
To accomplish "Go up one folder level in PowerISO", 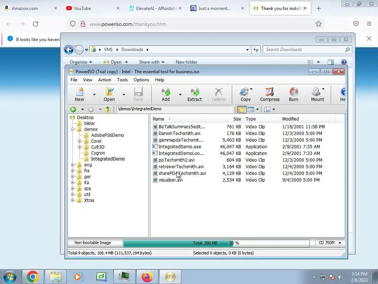I will (107, 109).
